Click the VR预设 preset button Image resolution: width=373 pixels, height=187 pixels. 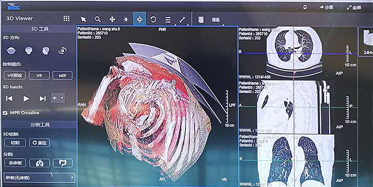coord(15,76)
